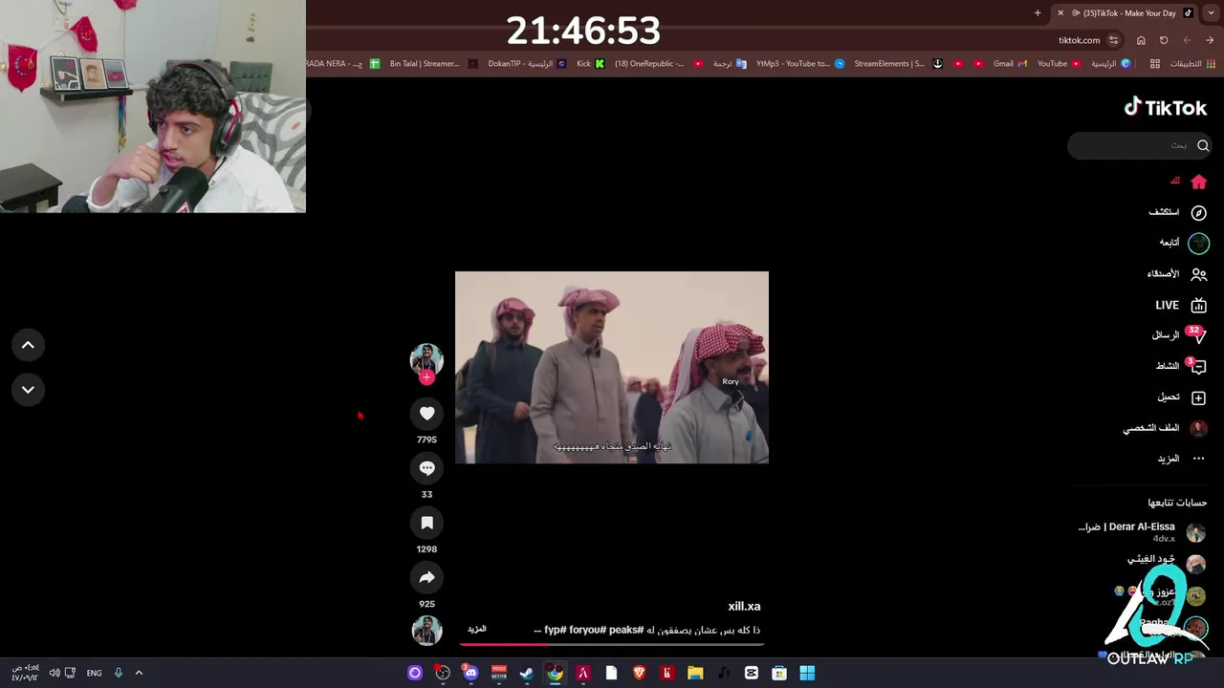The image size is (1224, 688).
Task: Click the playing video frame
Action: tap(611, 368)
